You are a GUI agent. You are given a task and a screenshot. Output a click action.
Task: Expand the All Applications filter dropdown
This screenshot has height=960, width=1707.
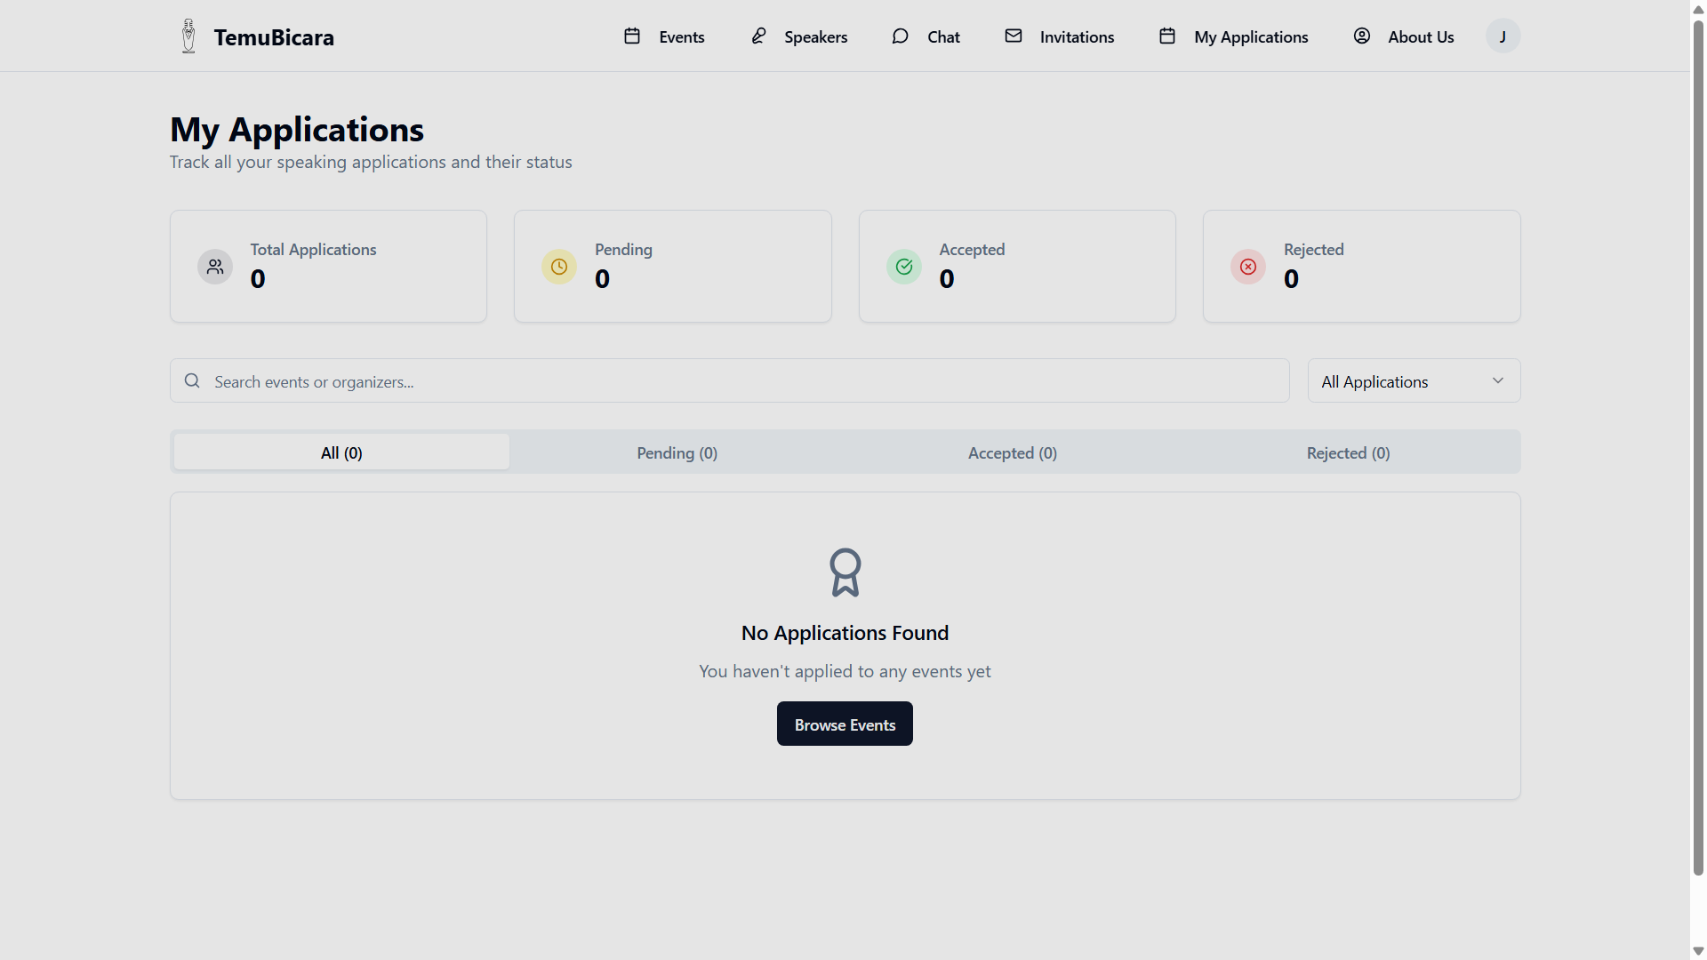click(1414, 381)
